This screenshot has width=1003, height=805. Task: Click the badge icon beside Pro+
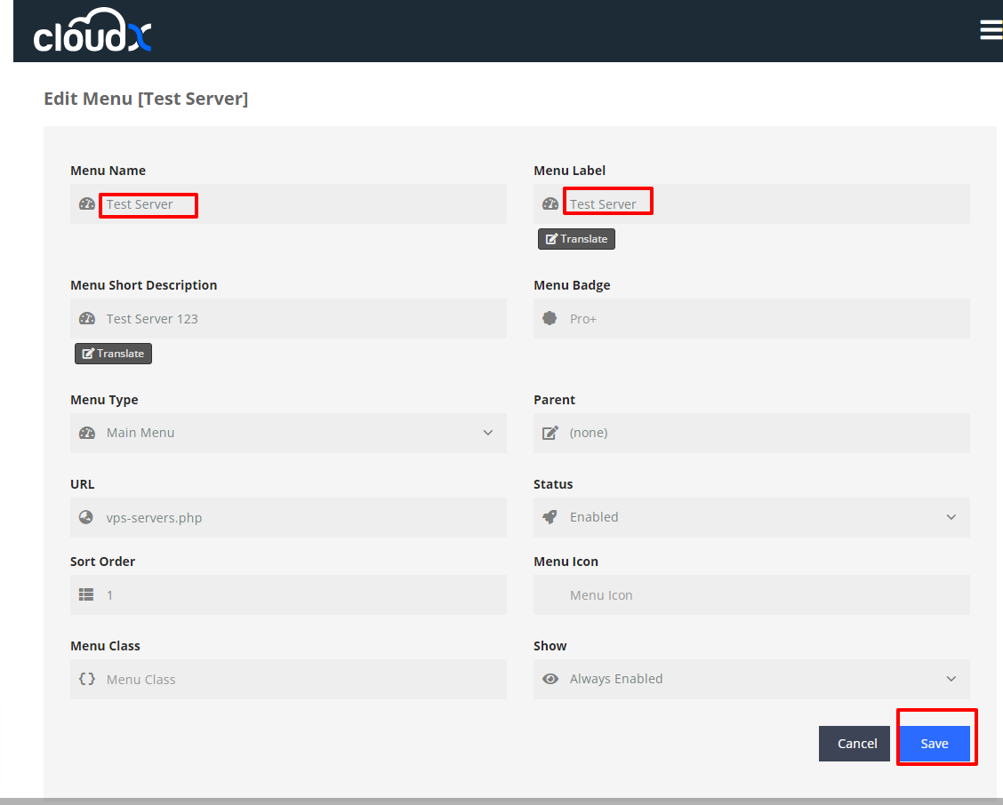click(550, 318)
